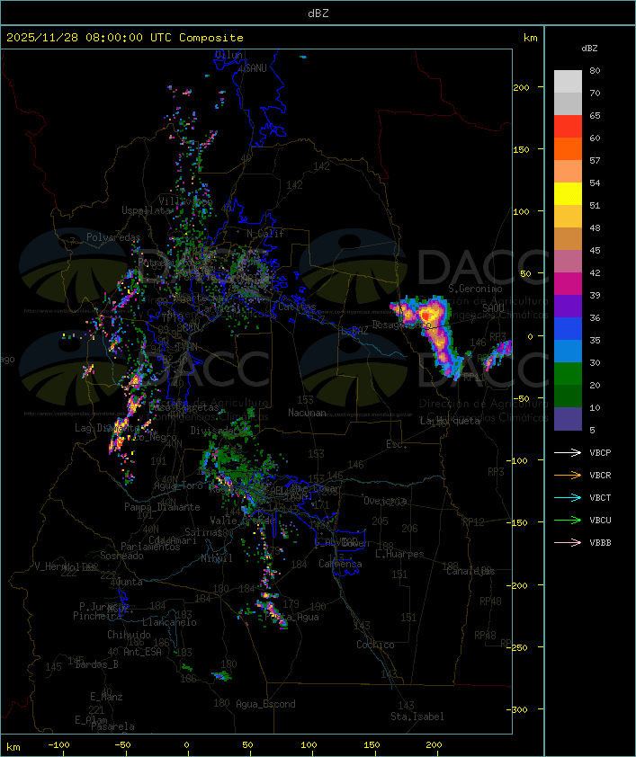Pick the orange 57-60 dBZ legend swatch
The width and height of the screenshot is (636, 757).
pos(568,148)
